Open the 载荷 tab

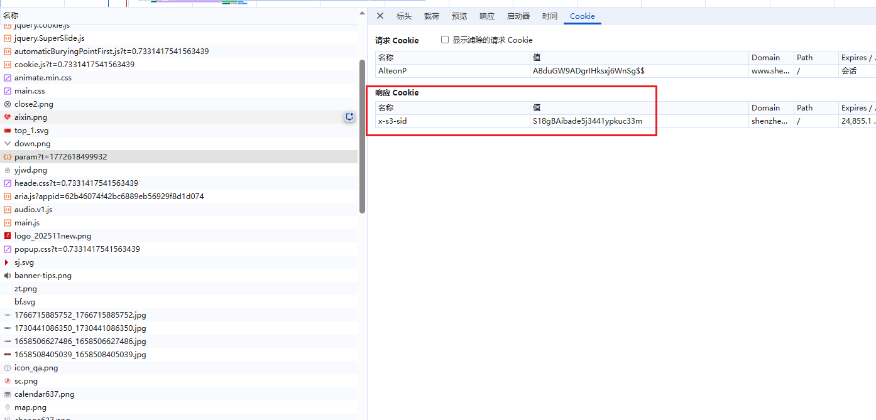432,16
